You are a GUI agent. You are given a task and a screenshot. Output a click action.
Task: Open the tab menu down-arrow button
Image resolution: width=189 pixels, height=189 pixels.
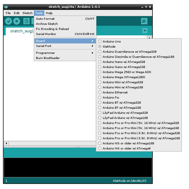(145, 31)
